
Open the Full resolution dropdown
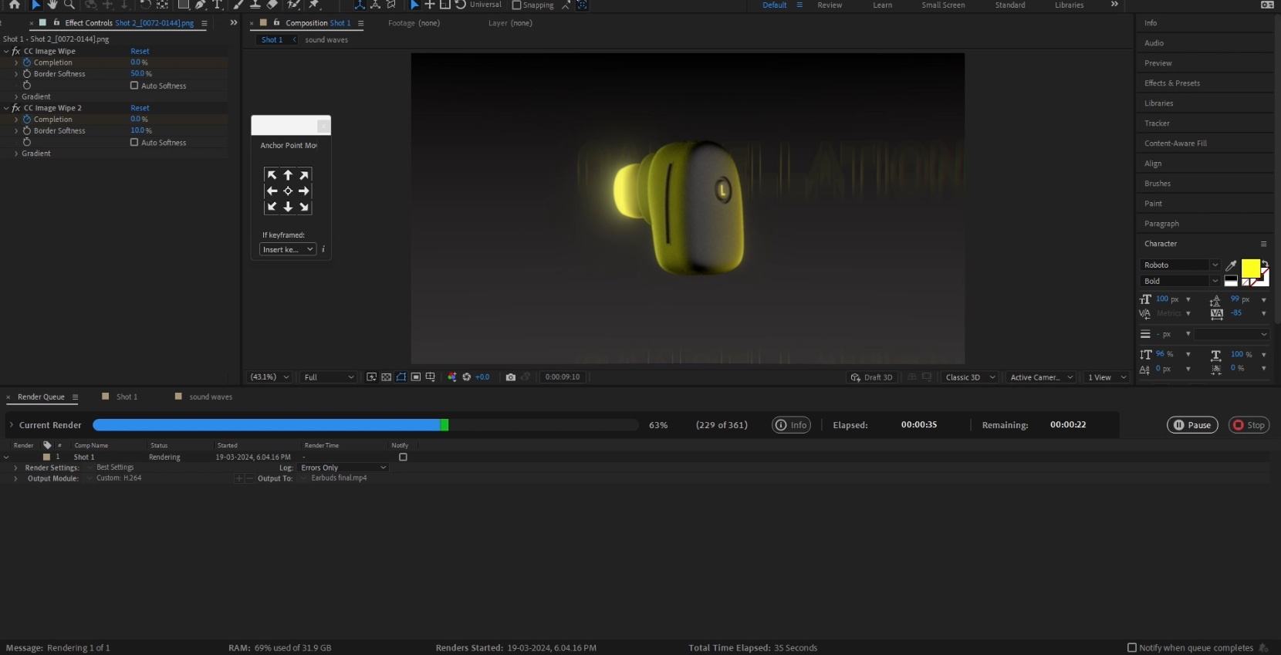coord(328,377)
